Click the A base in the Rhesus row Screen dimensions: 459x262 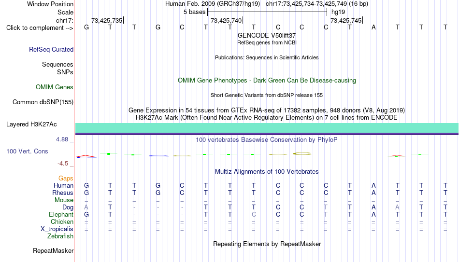(x=373, y=193)
